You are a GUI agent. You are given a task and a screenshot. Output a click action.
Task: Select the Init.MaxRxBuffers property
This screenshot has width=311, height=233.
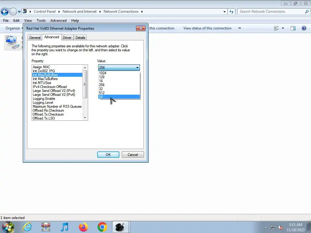click(57, 75)
